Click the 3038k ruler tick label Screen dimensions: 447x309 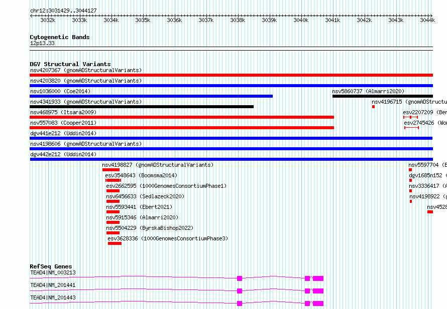[238, 20]
